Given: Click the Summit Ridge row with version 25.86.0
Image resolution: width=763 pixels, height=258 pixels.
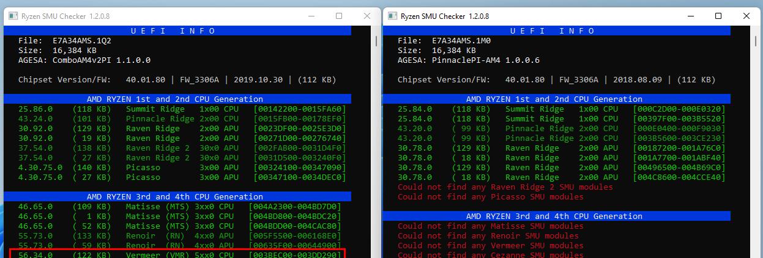Looking at the screenshot, I should click(x=182, y=109).
